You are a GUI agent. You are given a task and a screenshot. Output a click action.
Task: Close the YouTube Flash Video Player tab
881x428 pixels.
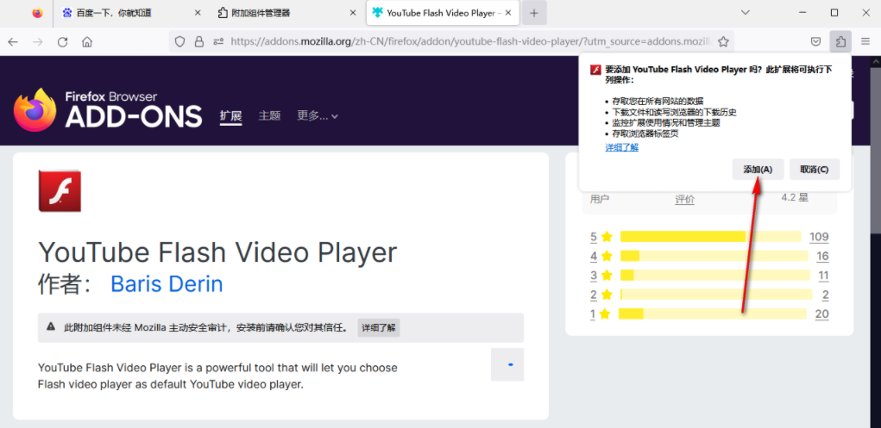tap(509, 13)
